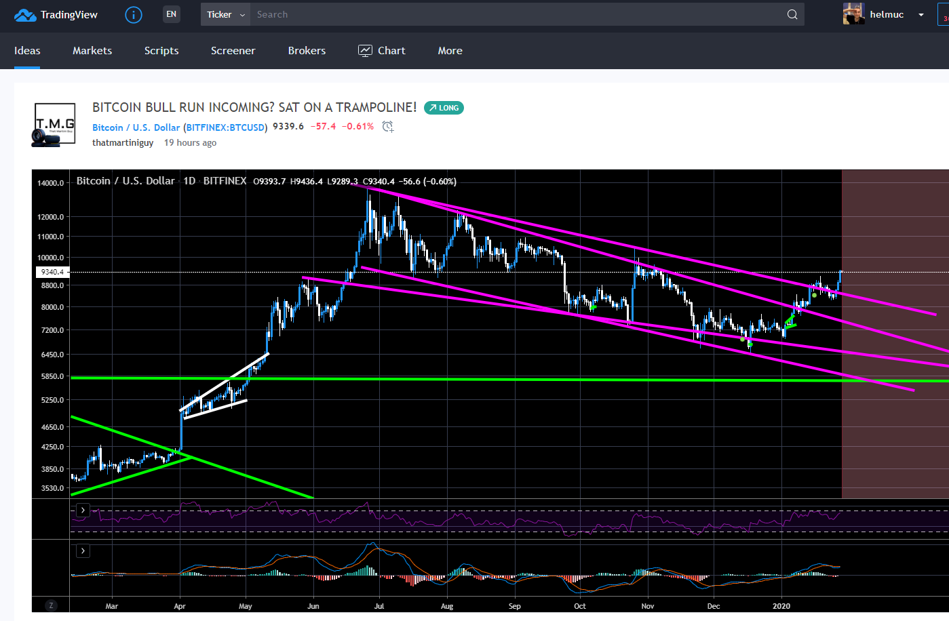Click the helmuc profile avatar
The image size is (949, 621).
(x=853, y=14)
